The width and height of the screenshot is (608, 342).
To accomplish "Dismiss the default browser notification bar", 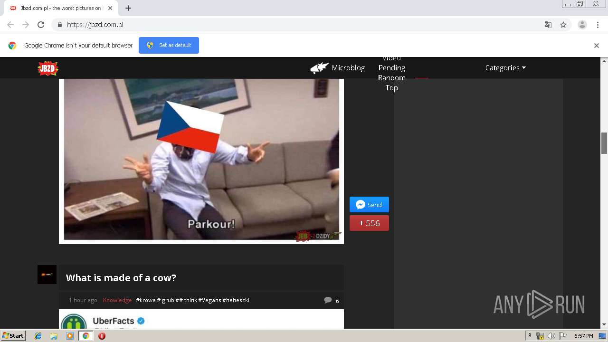I will [597, 46].
